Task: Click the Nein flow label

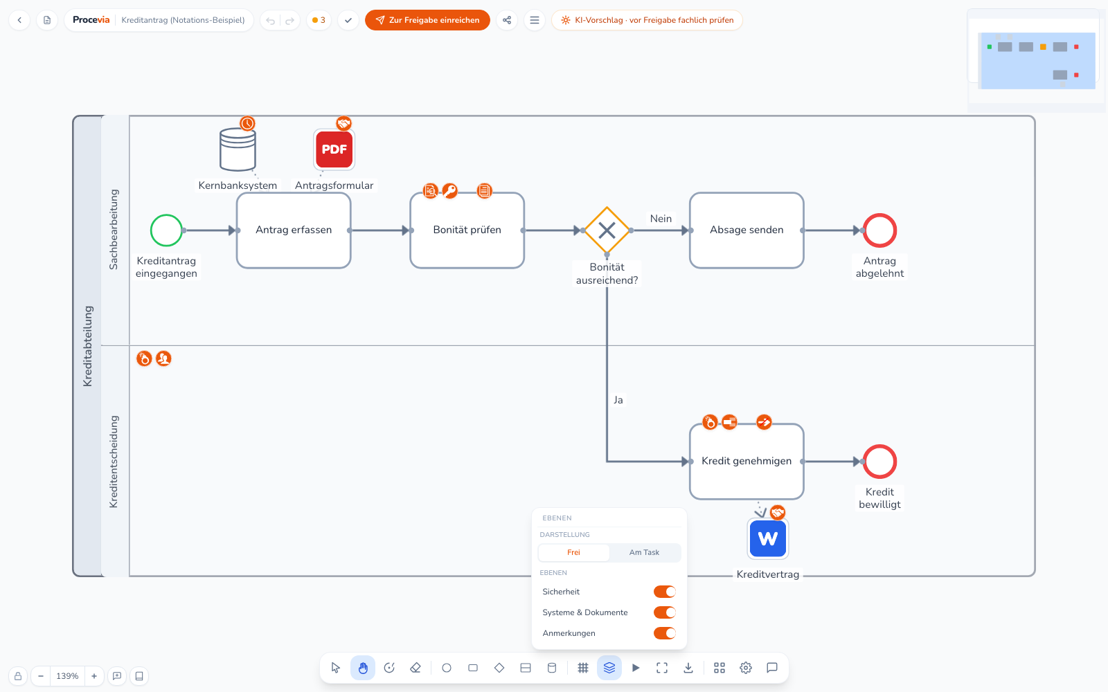Action: pos(661,219)
